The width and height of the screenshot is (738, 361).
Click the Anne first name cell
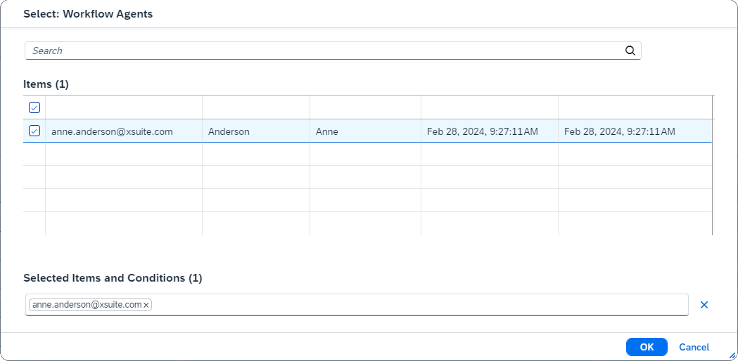(326, 131)
